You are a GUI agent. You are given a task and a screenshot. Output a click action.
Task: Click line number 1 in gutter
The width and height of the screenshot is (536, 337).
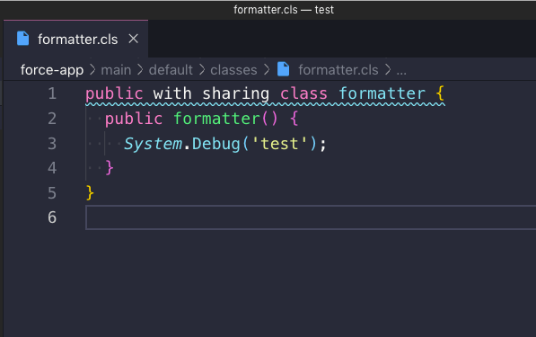tap(52, 93)
